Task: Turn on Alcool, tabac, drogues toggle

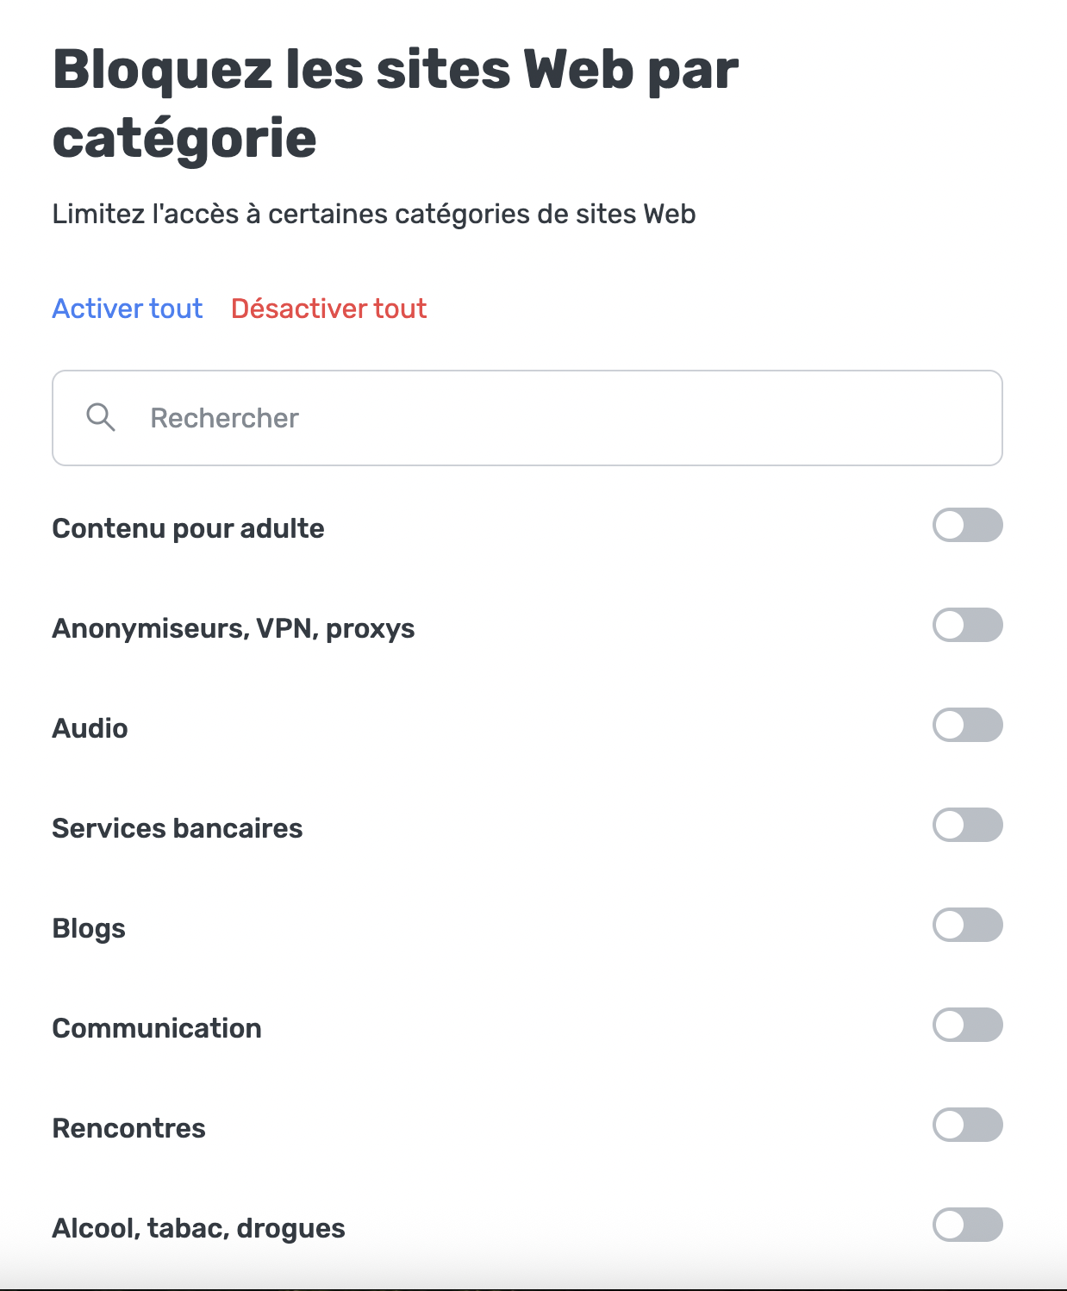Action: click(967, 1225)
